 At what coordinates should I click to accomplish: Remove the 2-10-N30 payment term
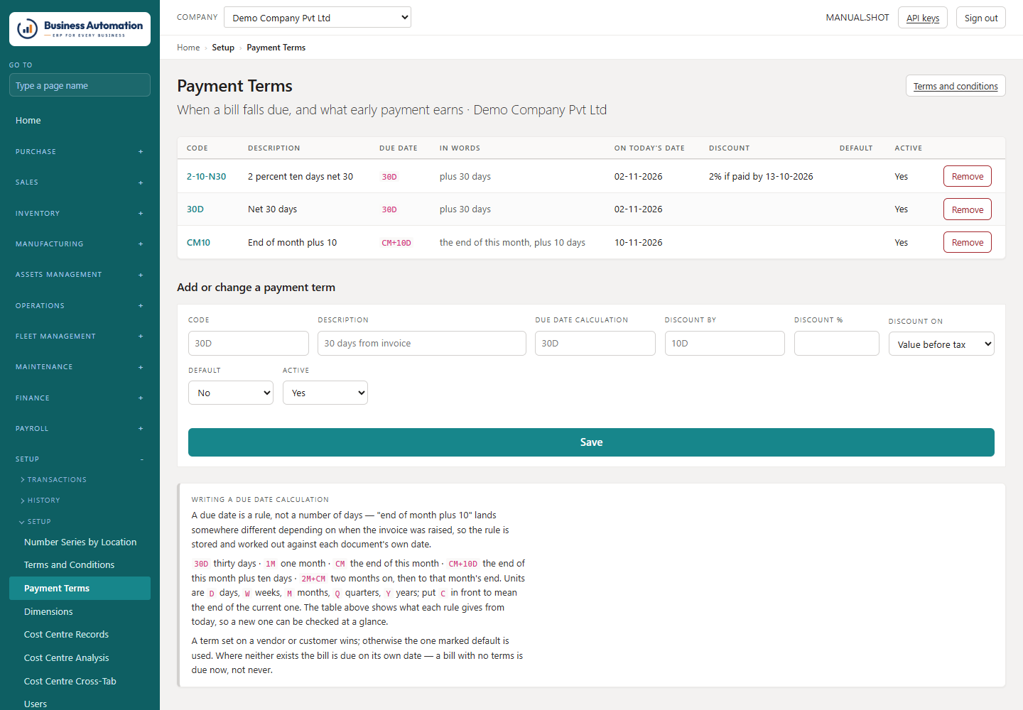coord(968,176)
